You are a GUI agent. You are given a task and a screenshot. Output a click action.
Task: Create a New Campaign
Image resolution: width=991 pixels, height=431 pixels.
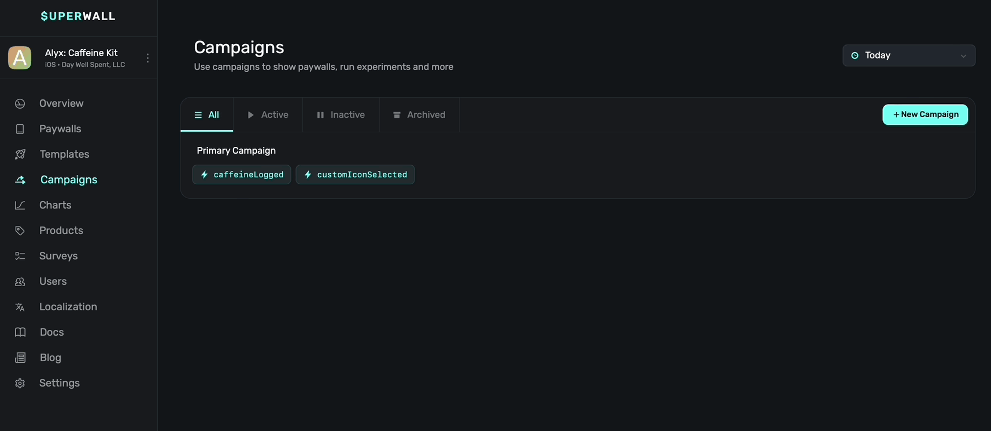(925, 114)
